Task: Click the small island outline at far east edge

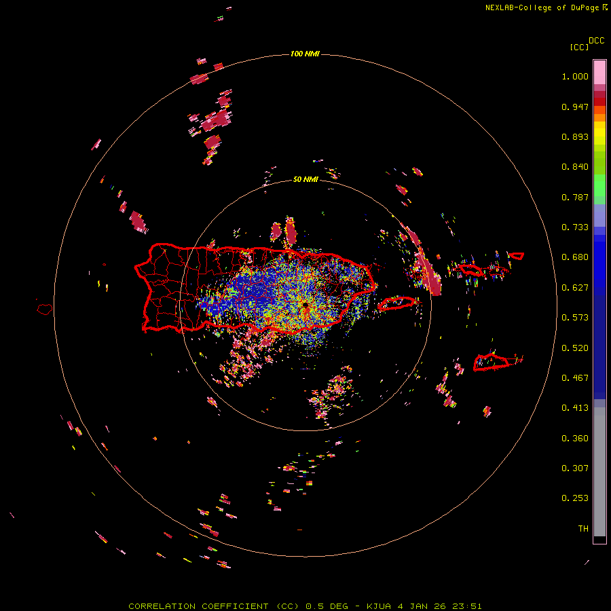Action: tap(517, 256)
